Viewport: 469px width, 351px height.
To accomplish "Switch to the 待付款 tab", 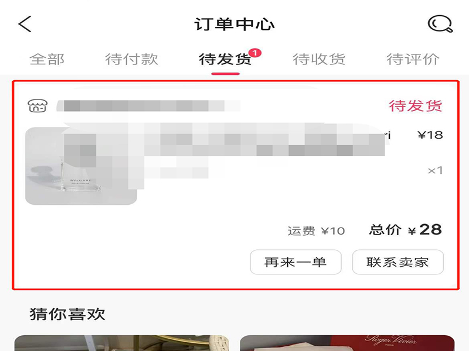I will [131, 59].
